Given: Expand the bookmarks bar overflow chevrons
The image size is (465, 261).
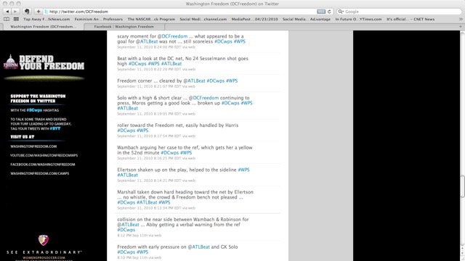Looking at the screenshot, I should tap(461, 19).
